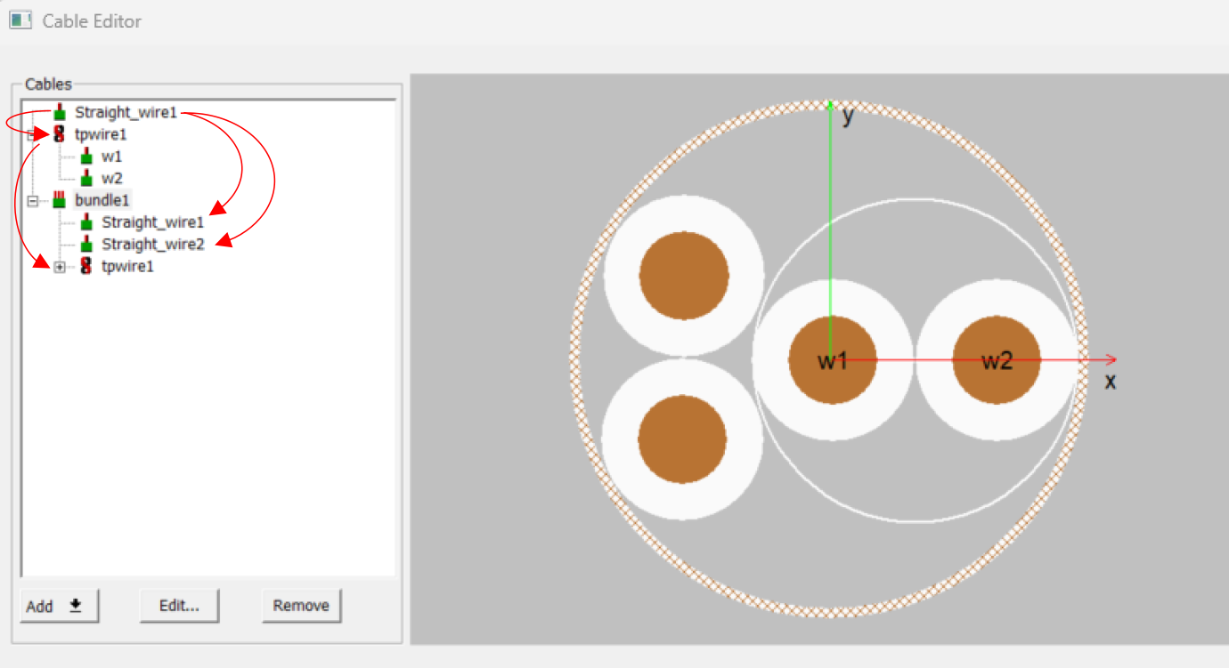Click the twisted-pair icon of the bottom tpwire1
This screenshot has width=1229, height=668.
coord(85,266)
